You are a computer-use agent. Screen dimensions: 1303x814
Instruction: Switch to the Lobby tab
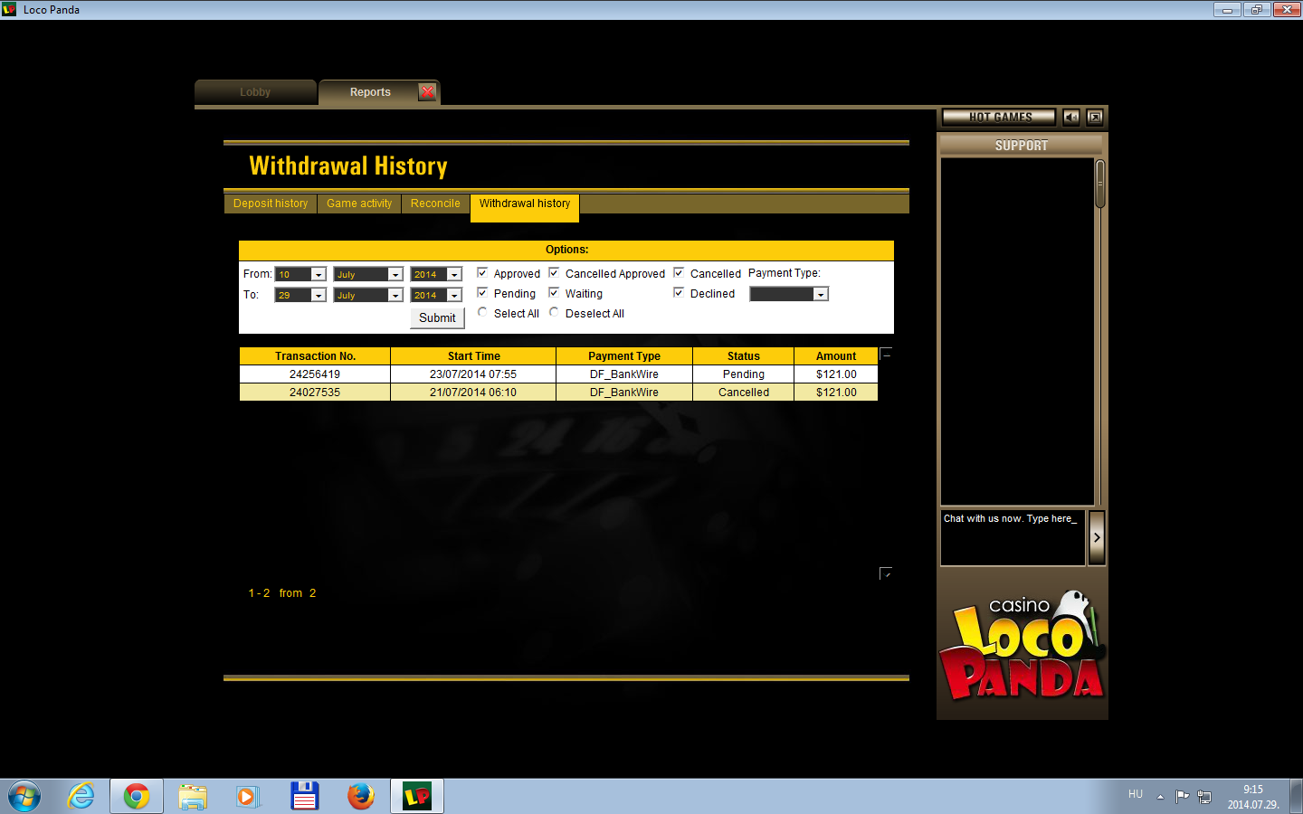click(x=255, y=92)
